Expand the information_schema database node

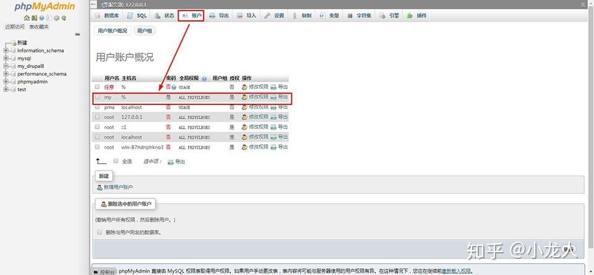(x=6, y=50)
